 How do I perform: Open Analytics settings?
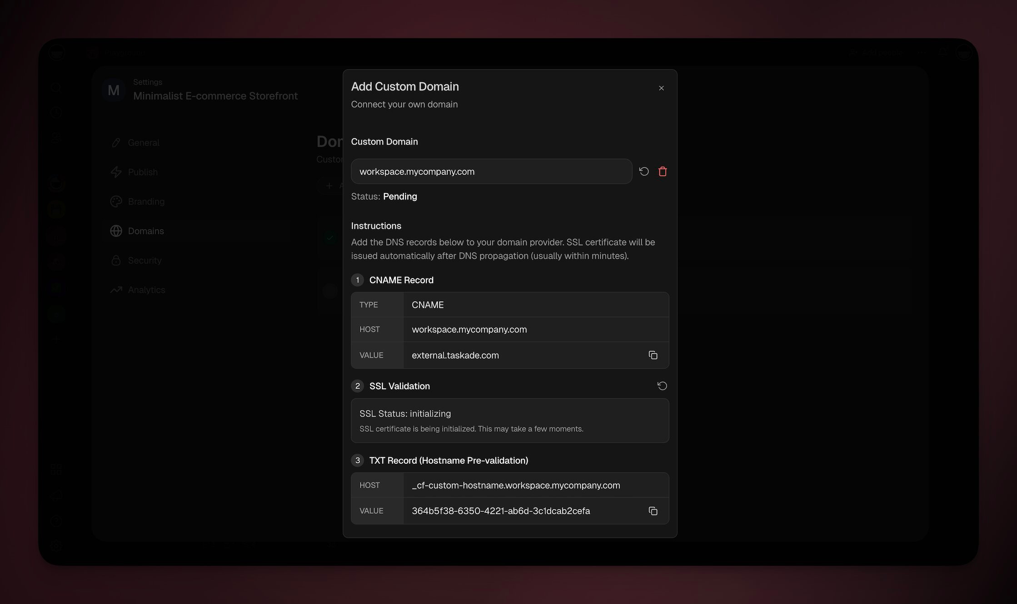tap(146, 290)
